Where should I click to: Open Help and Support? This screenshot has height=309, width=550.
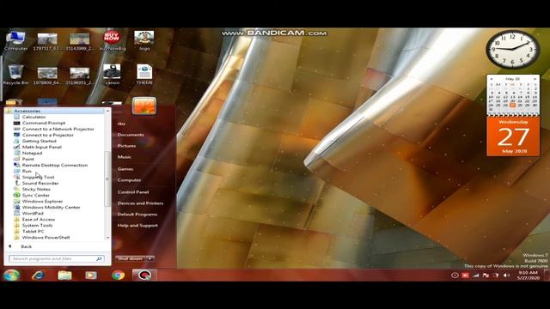point(137,226)
